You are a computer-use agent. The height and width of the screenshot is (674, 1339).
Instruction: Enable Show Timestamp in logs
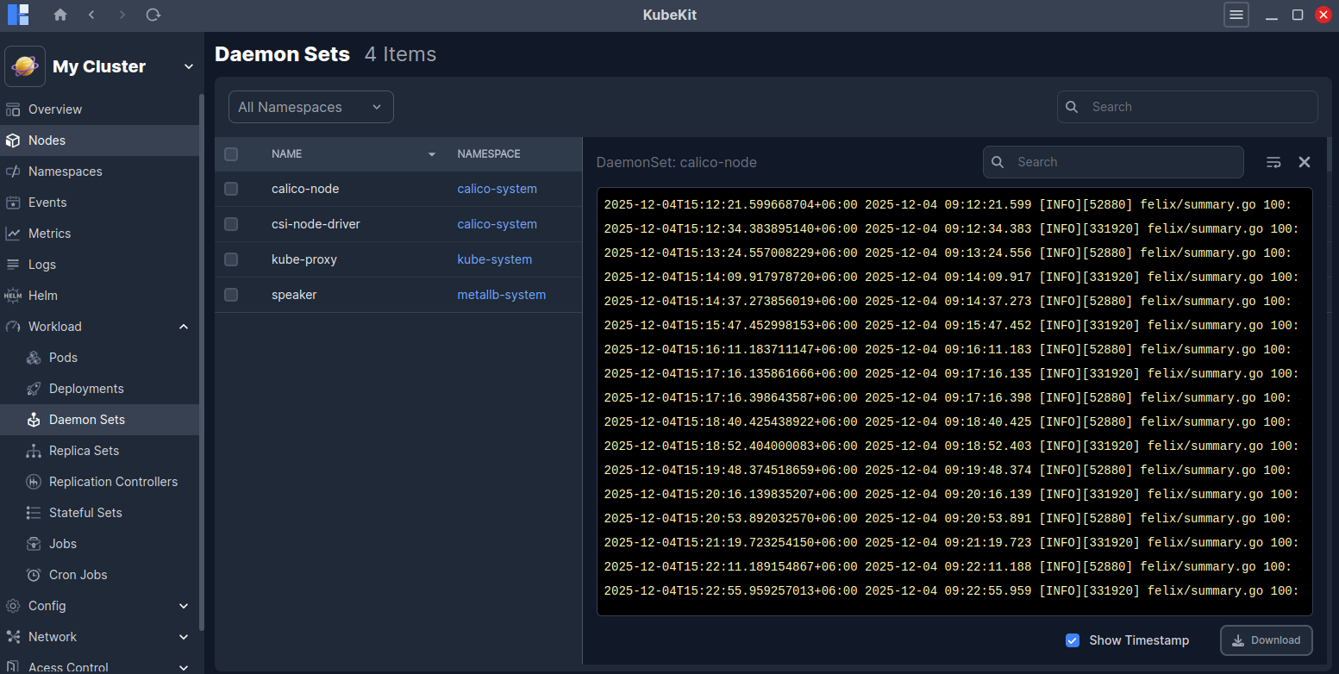[x=1073, y=640]
